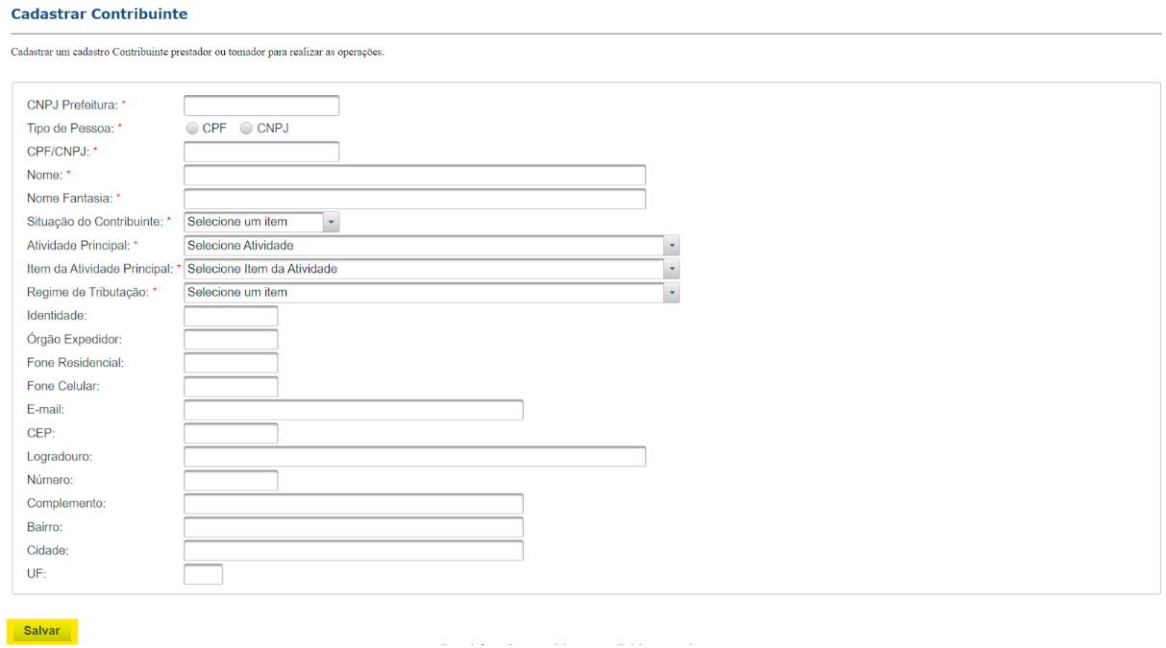Focus the CPF/CNPJ text field

261,152
